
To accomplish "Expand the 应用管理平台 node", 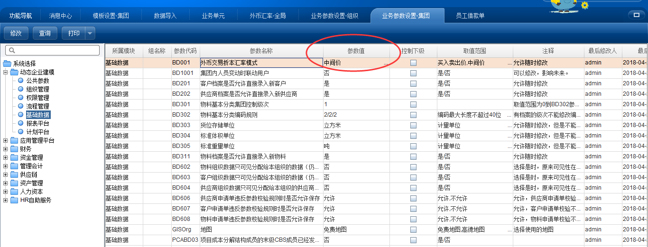I will [6, 140].
